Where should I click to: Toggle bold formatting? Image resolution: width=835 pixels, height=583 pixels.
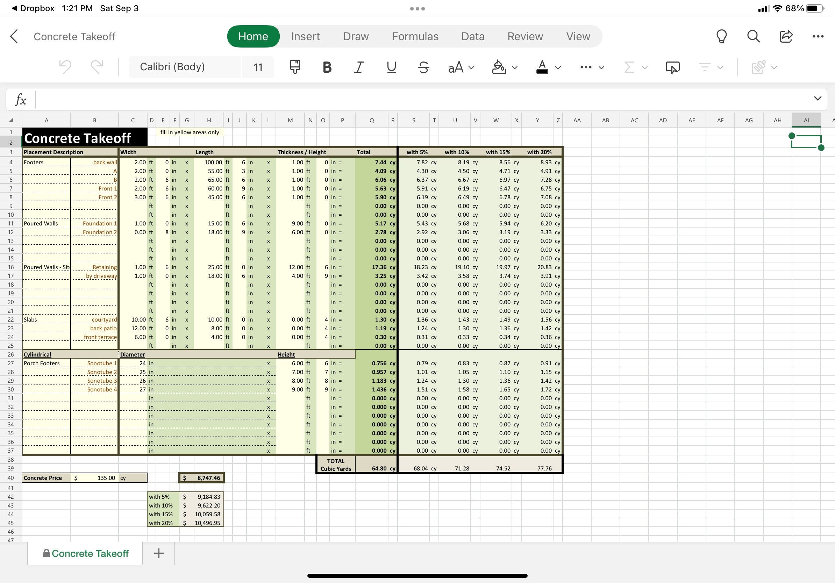pos(327,67)
